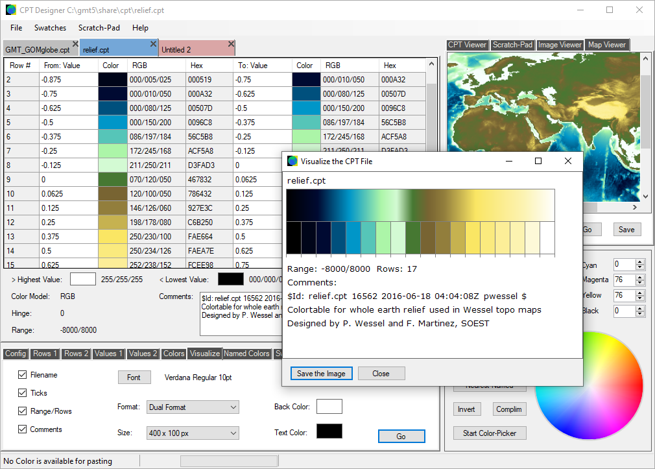Click the Start Color-Picker button

tap(490, 433)
